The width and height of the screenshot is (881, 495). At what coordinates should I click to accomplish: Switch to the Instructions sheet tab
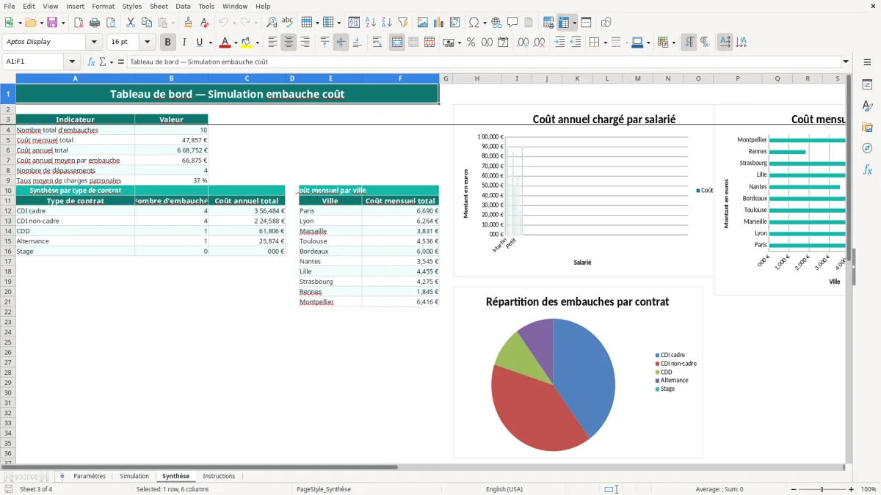coord(219,476)
